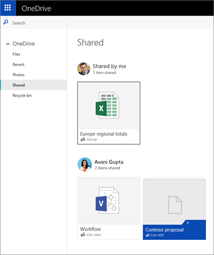Go to Recent in the navigation
The height and width of the screenshot is (255, 214).
[x=19, y=65]
